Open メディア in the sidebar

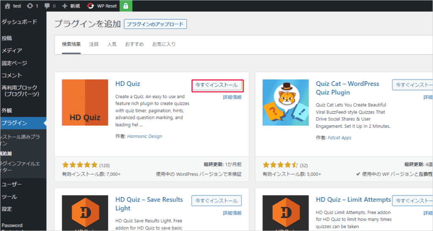click(12, 51)
